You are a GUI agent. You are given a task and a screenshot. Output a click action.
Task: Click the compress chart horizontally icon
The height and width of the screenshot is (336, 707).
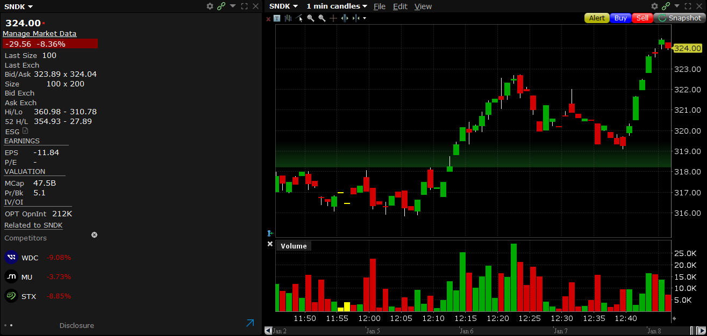(x=355, y=18)
